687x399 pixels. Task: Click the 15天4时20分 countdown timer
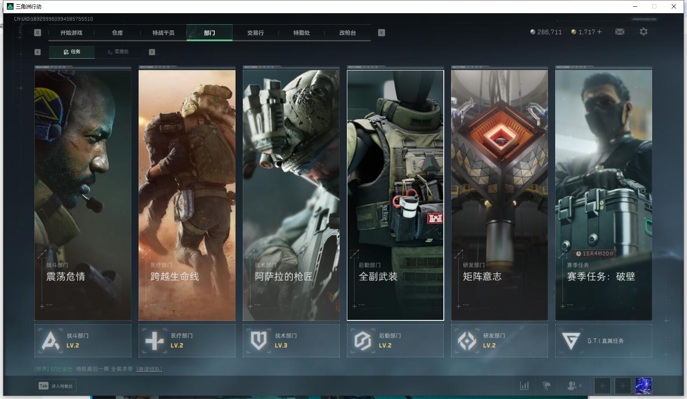pyautogui.click(x=595, y=254)
